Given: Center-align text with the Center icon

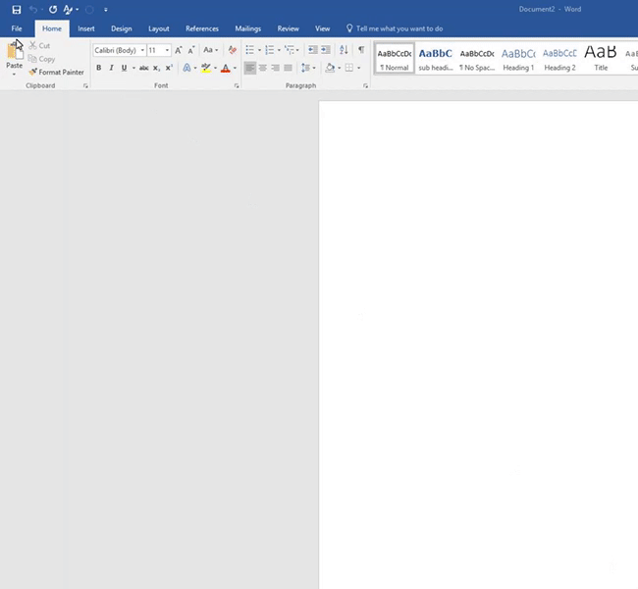Looking at the screenshot, I should [263, 68].
